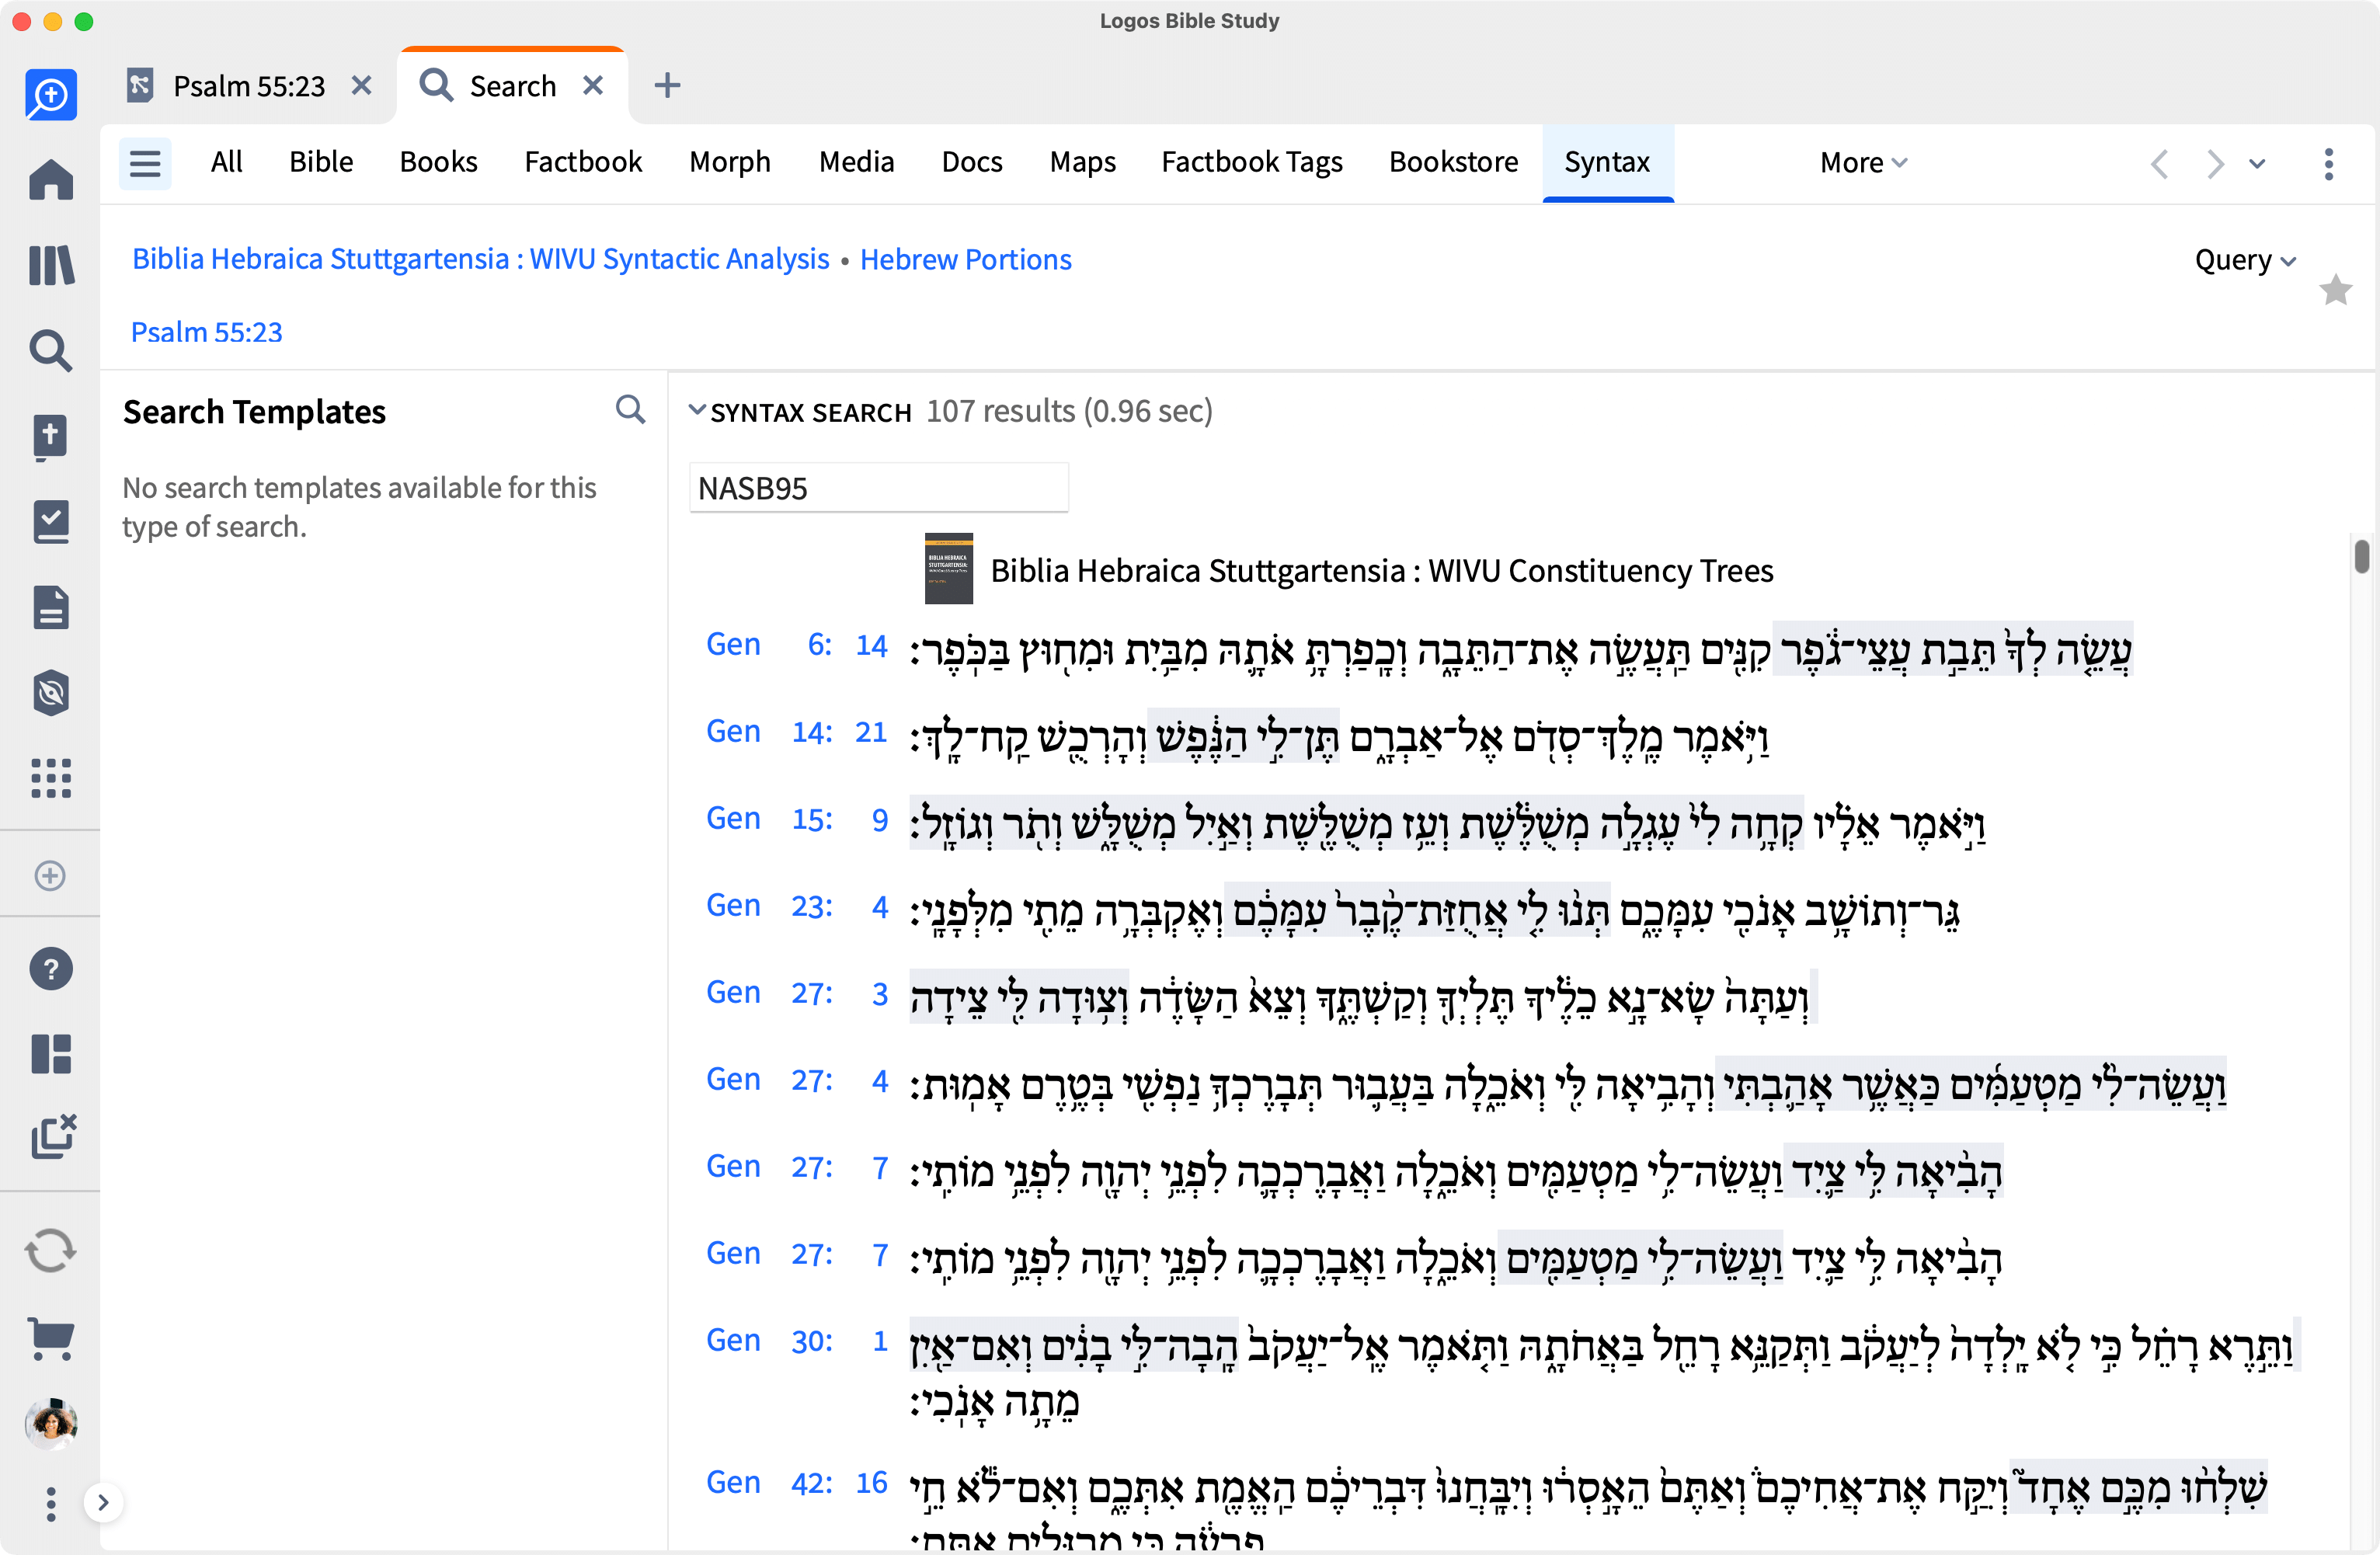2380x1555 pixels.
Task: Select the Factbook search type
Action: point(583,162)
